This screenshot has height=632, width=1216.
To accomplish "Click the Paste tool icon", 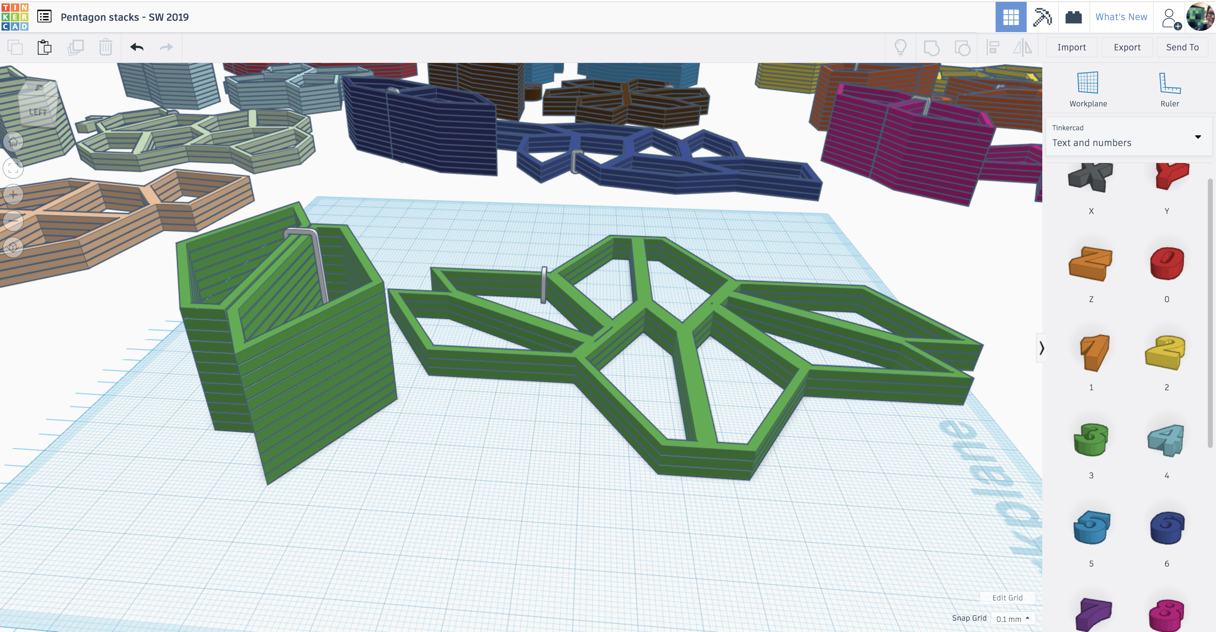I will [44, 47].
